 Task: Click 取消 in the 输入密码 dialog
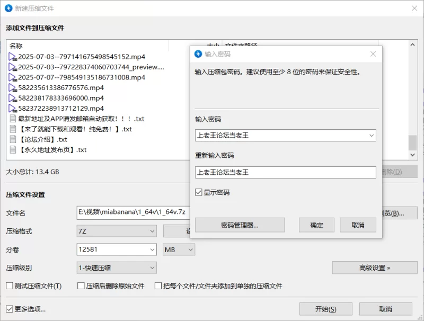point(358,225)
